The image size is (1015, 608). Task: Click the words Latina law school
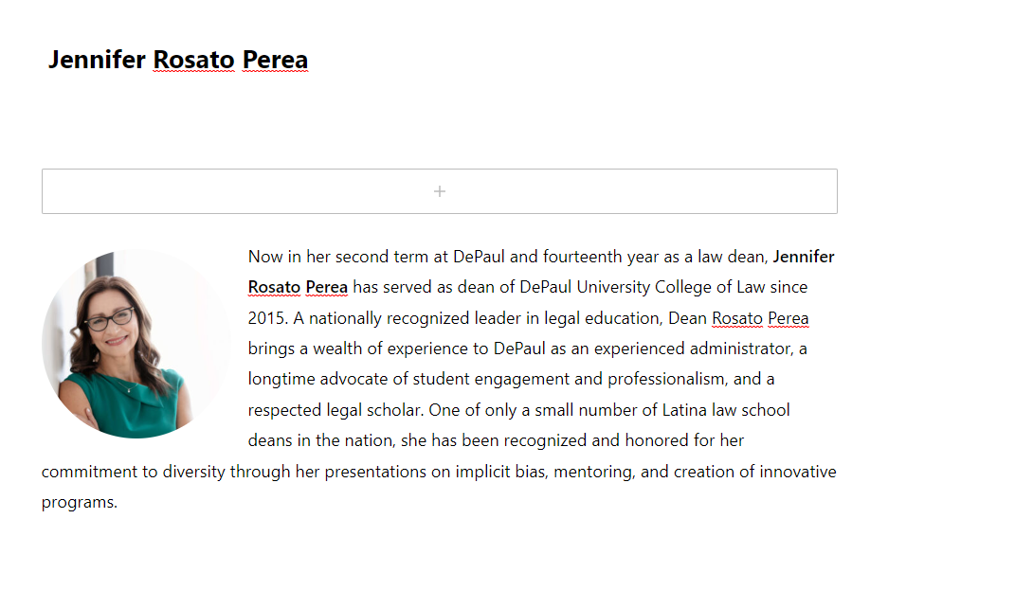pyautogui.click(x=726, y=410)
